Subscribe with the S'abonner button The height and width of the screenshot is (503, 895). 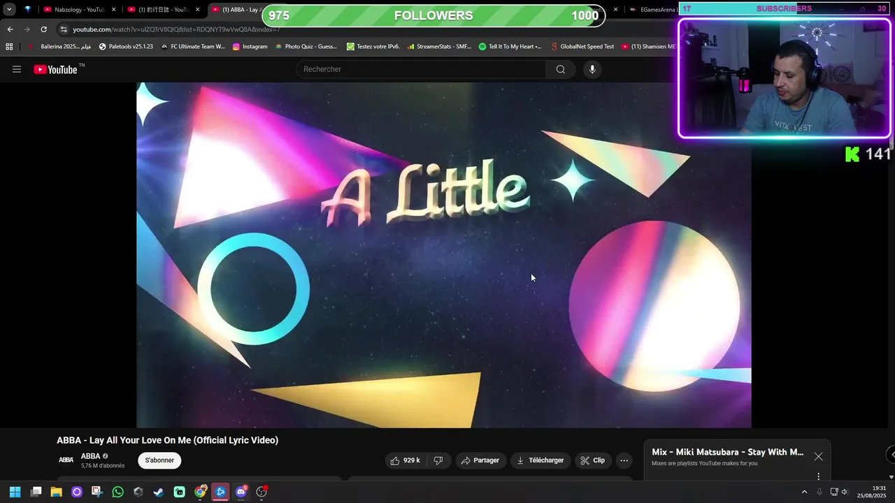(x=159, y=460)
